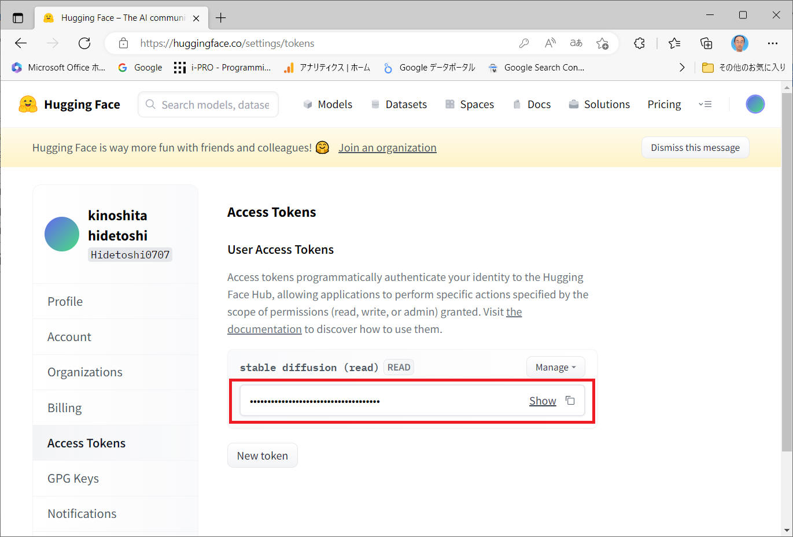Image resolution: width=793 pixels, height=537 pixels.
Task: Go to Datasets in the navbar
Action: pos(399,105)
